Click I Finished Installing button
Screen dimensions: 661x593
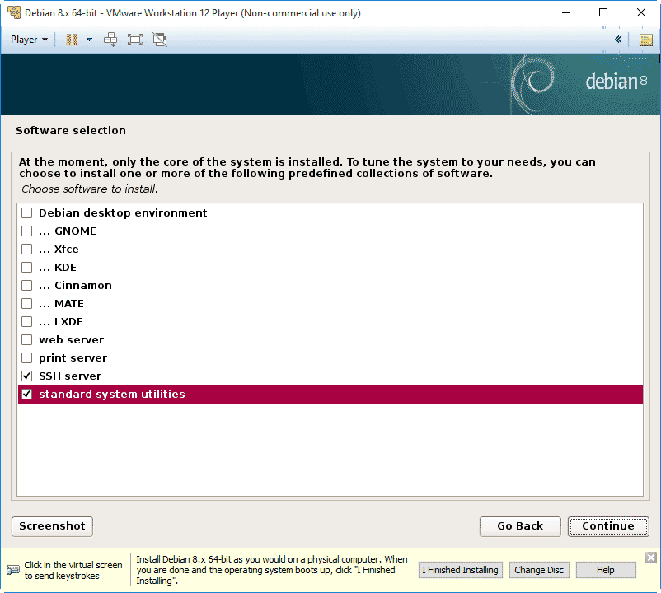coord(460,570)
